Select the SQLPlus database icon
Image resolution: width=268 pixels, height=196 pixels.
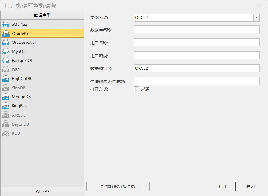click(6, 24)
